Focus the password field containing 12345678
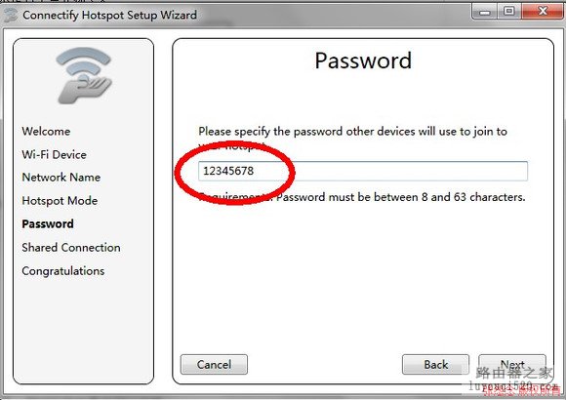The image size is (566, 400). [x=363, y=171]
